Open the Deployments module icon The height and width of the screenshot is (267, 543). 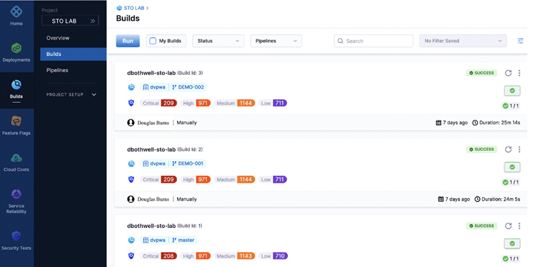tap(16, 48)
